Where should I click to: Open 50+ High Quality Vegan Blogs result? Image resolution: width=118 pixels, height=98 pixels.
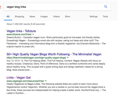click(x=54, y=54)
